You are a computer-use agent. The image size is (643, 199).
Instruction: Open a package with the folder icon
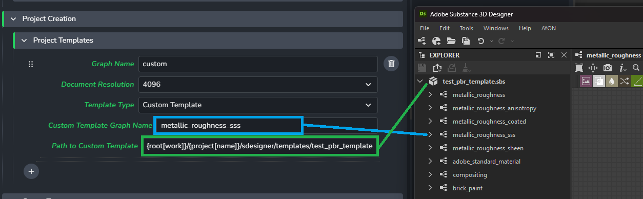(451, 41)
